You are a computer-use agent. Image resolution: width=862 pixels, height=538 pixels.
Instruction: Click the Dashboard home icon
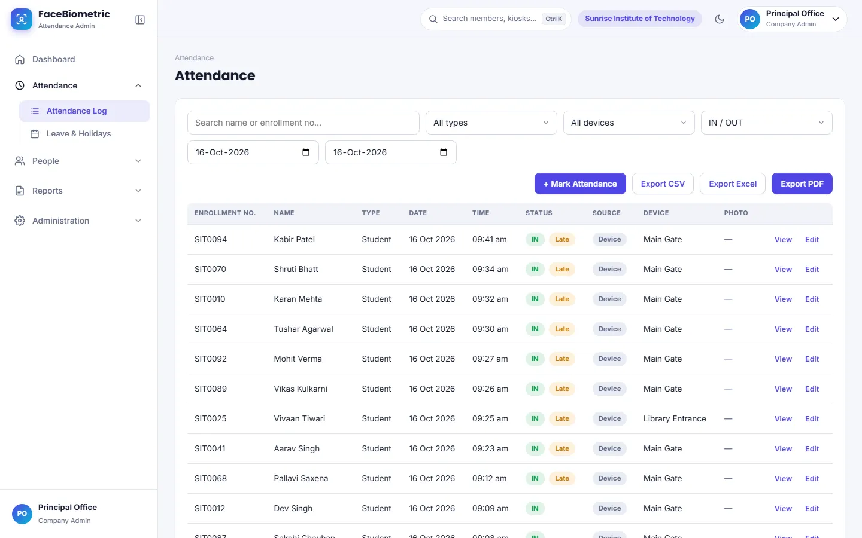[x=20, y=59]
